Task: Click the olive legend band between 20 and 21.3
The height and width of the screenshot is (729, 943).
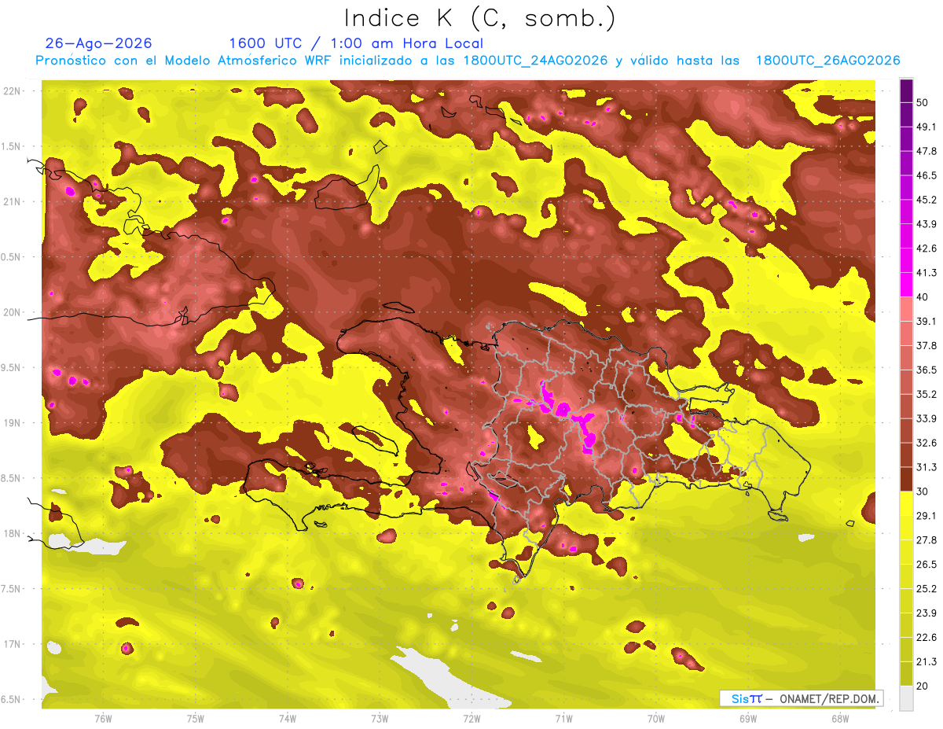Action: [x=906, y=673]
